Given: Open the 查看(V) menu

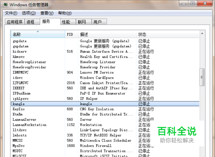Looking at the screenshot, I should (47, 13).
